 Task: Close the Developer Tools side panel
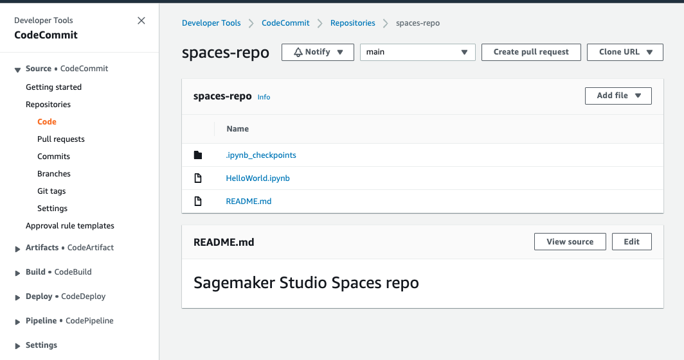tap(141, 21)
